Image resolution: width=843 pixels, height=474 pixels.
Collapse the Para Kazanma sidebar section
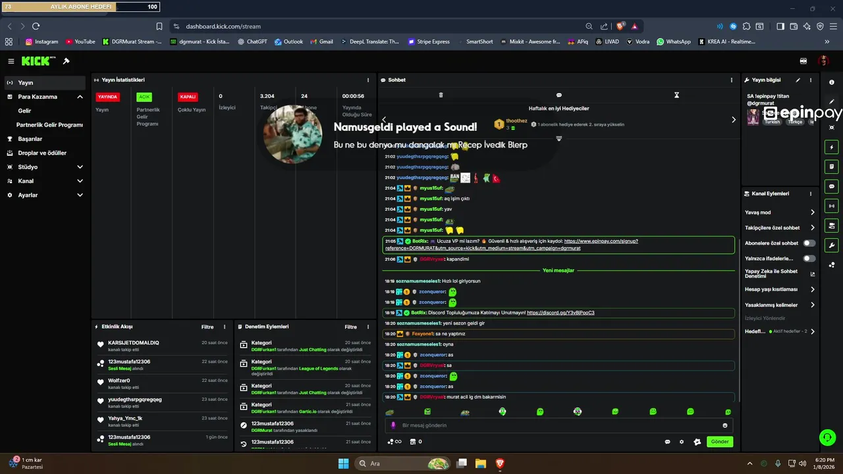coord(80,97)
